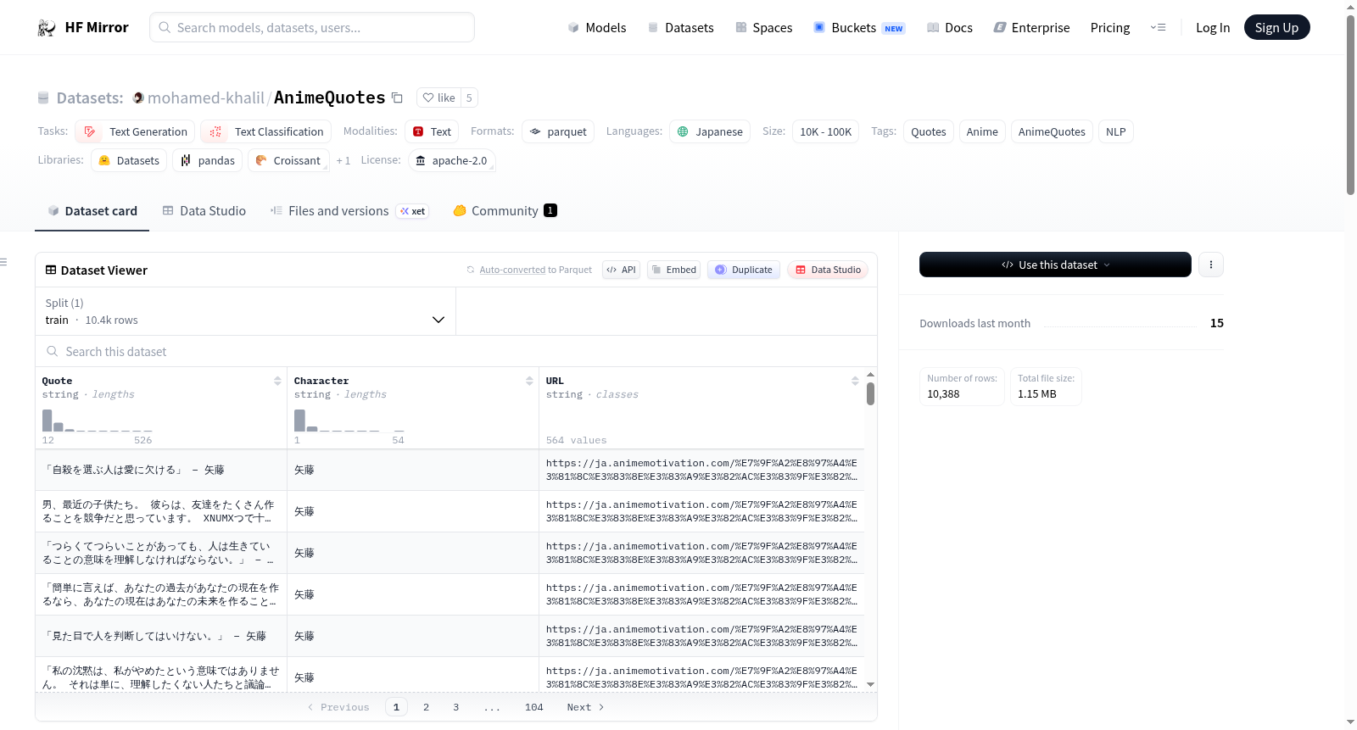Open the Datasets navigation item
The image size is (1357, 730).
click(681, 28)
